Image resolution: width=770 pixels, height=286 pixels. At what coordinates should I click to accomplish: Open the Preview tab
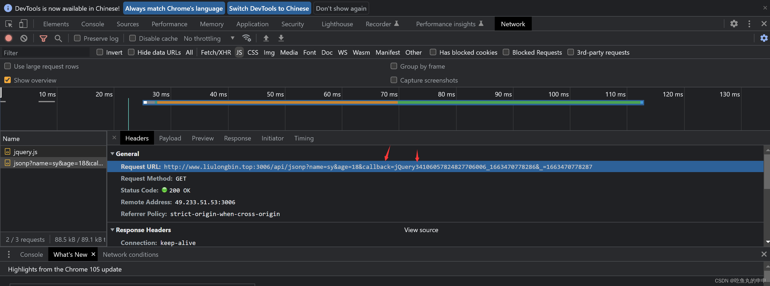203,138
